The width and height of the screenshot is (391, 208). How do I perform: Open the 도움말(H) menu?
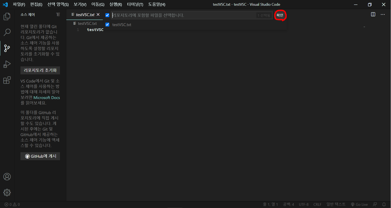[x=157, y=4]
